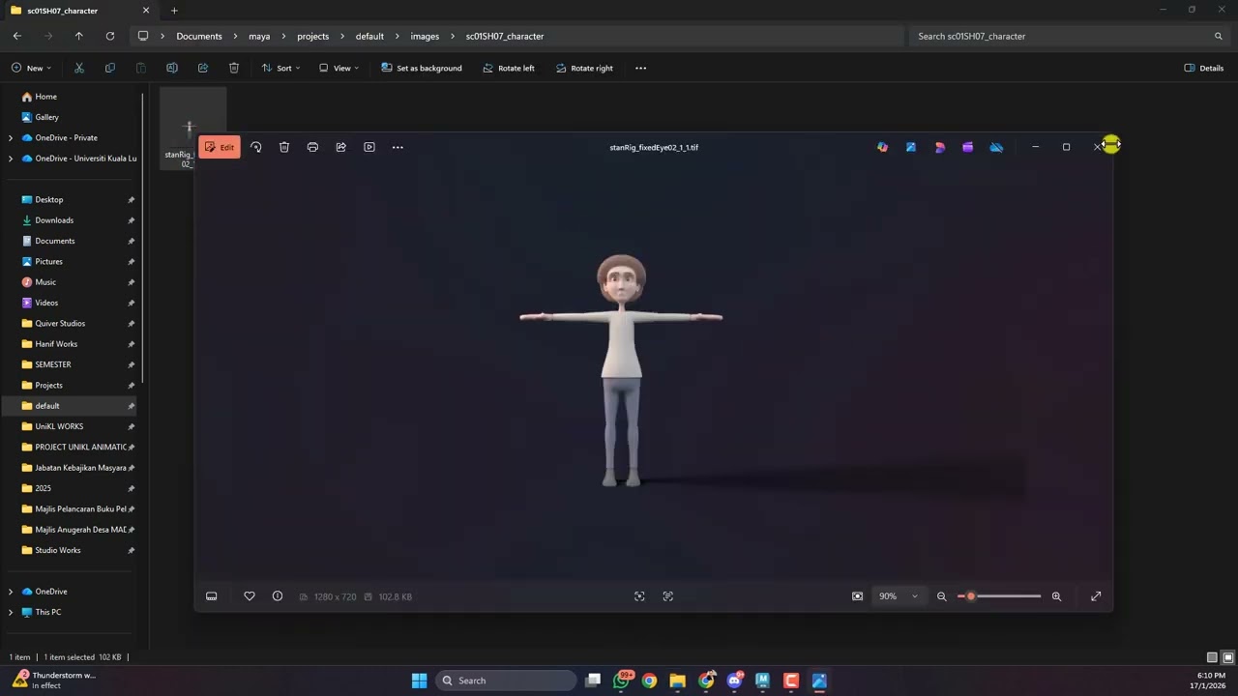The height and width of the screenshot is (696, 1238).
Task: Switch Explorer to large thumbnails view
Action: coord(1228,657)
